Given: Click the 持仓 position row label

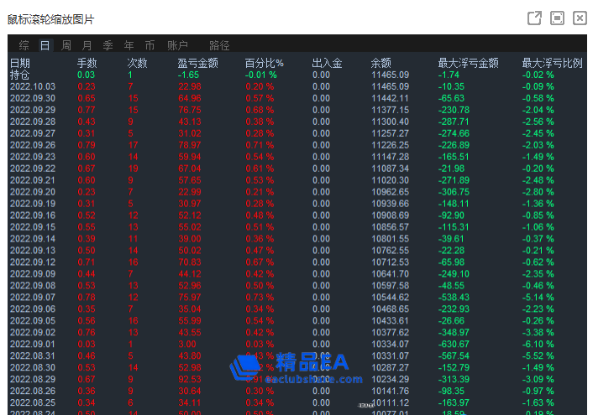Looking at the screenshot, I should pyautogui.click(x=20, y=75).
